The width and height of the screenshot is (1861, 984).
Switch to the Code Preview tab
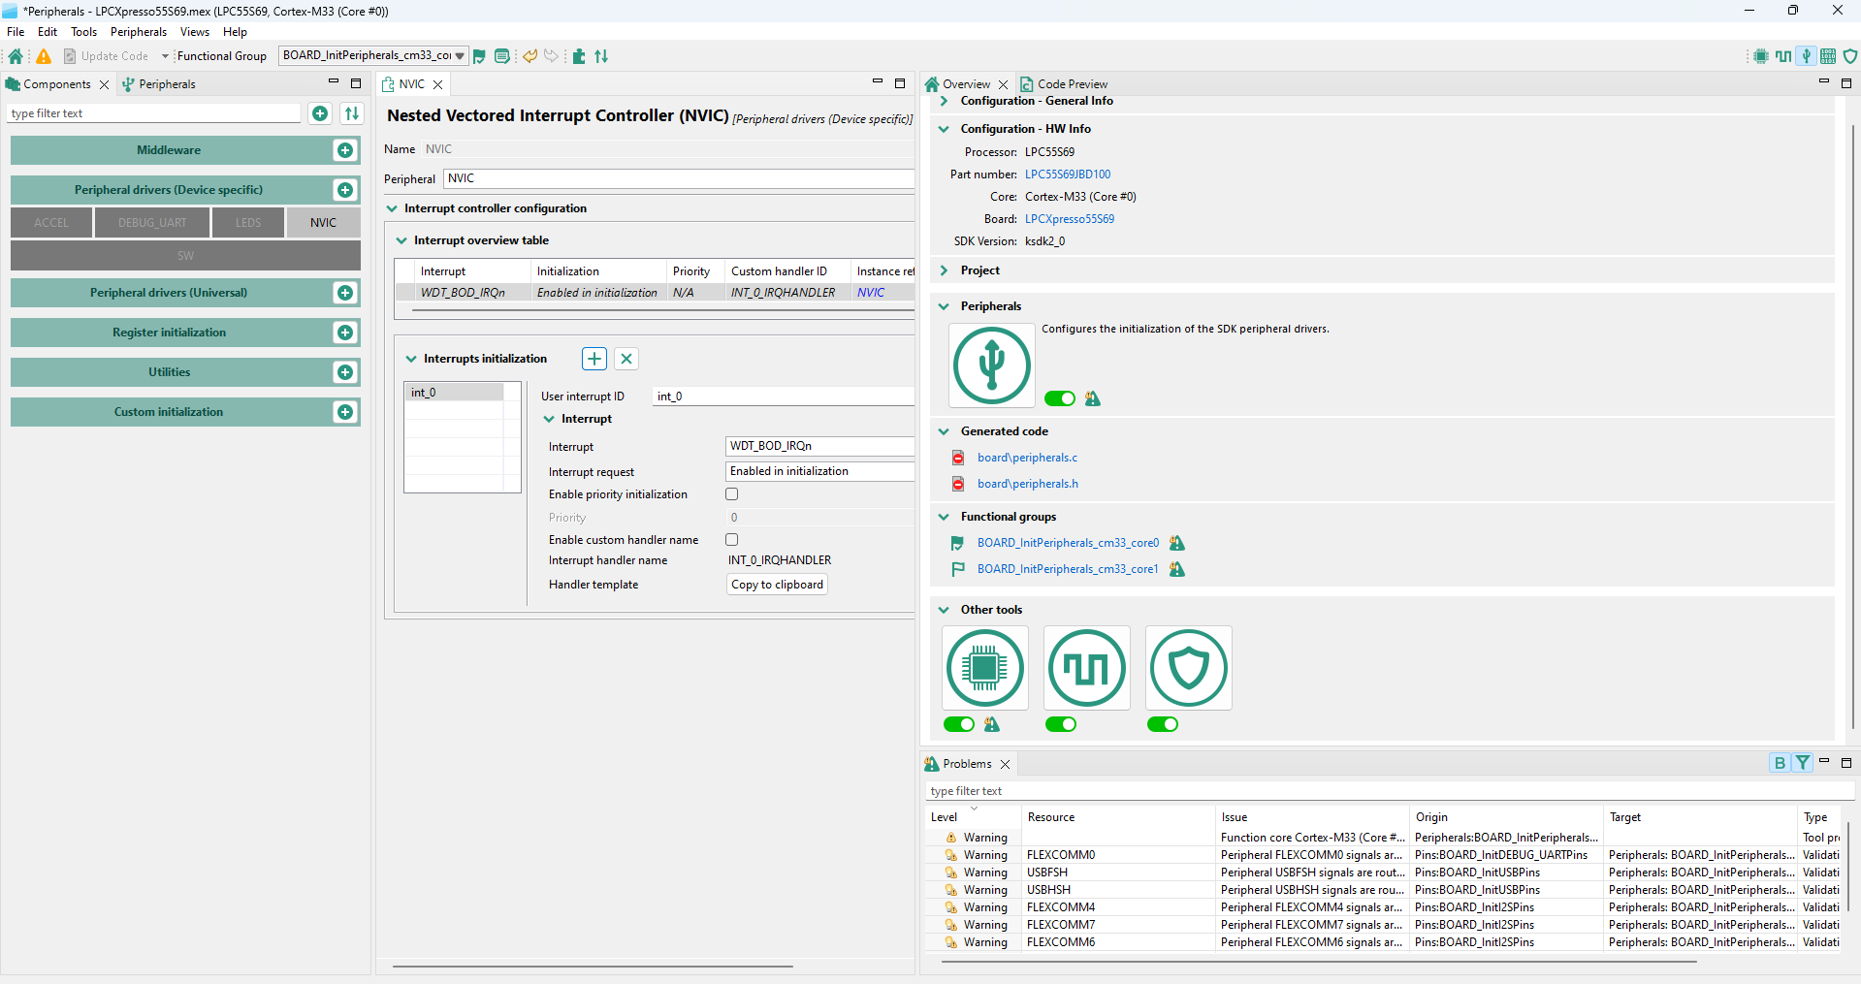tap(1064, 84)
